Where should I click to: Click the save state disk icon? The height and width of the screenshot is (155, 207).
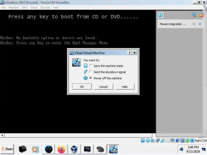pos(86,66)
